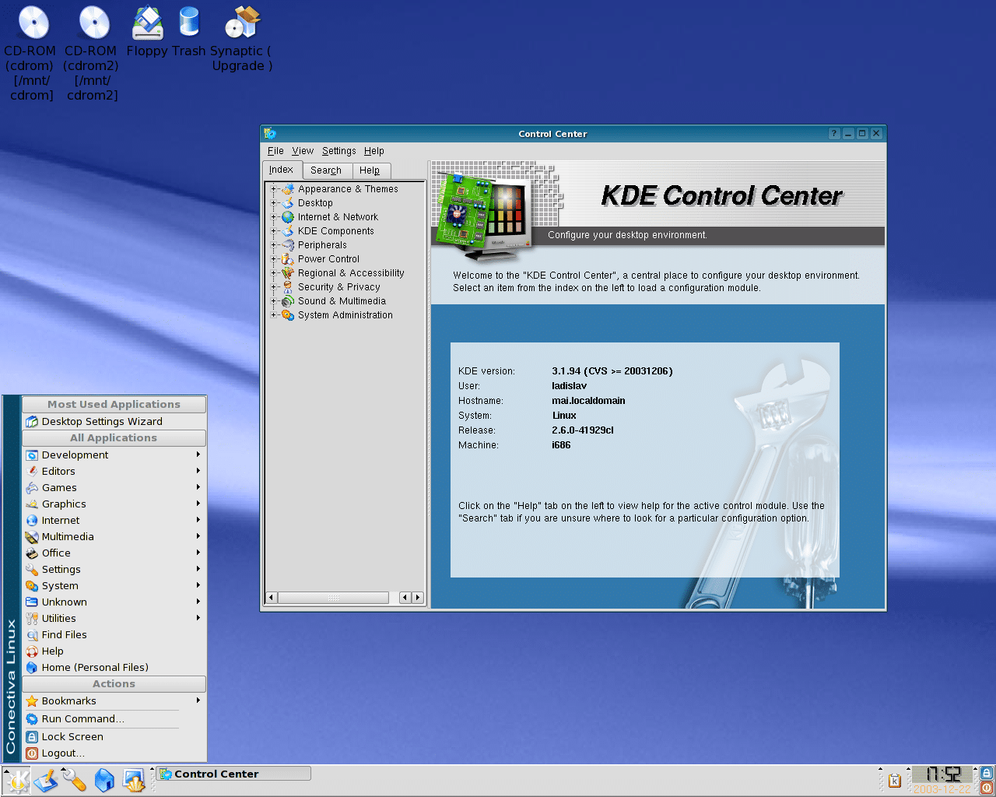Viewport: 996px width, 797px height.
Task: Expand the System Administration tree node
Action: click(x=274, y=315)
